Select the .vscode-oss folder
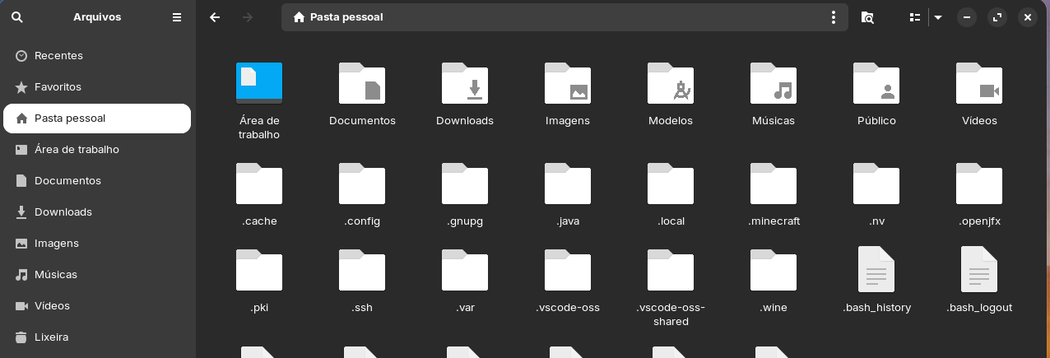 [x=568, y=270]
